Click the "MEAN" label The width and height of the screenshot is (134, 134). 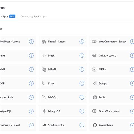coord(52,70)
